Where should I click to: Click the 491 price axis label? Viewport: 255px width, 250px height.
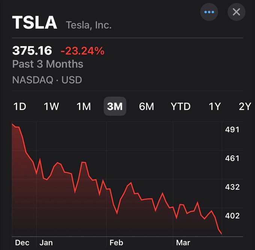pyautogui.click(x=232, y=130)
